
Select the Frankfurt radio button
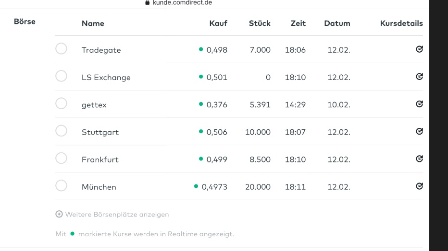[61, 159]
